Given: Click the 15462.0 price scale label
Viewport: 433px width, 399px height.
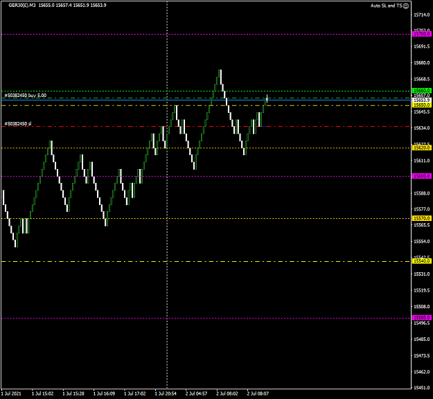Looking at the screenshot, I should [422, 372].
